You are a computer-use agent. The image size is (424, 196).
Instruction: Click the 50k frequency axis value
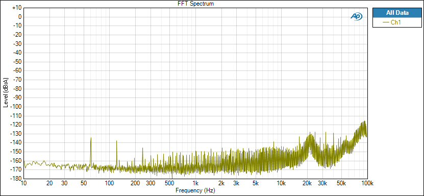(341, 183)
